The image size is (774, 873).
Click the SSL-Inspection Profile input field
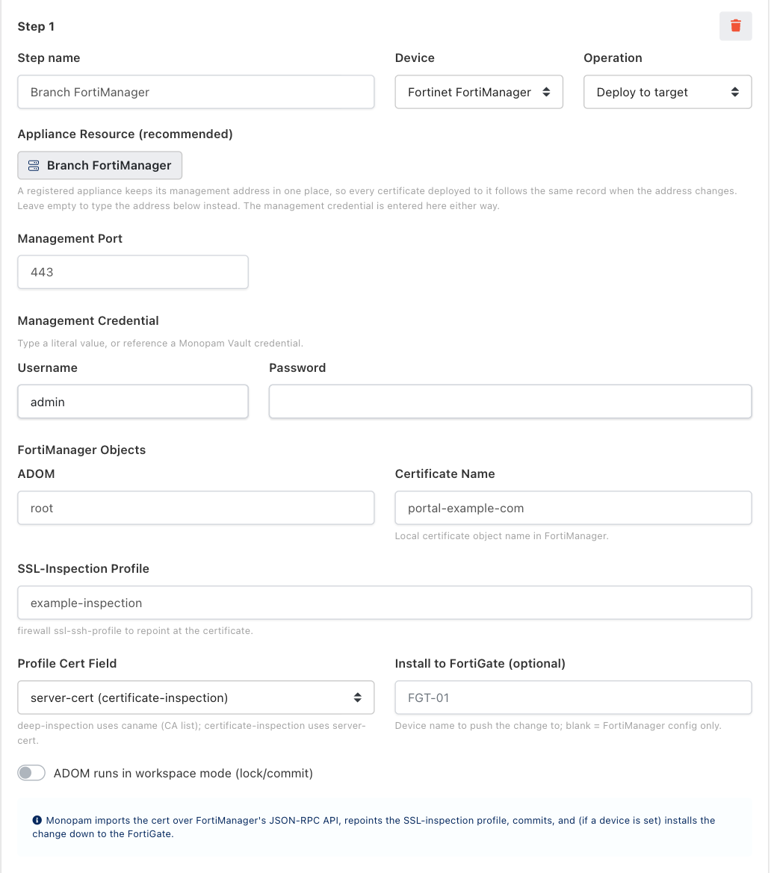point(384,603)
